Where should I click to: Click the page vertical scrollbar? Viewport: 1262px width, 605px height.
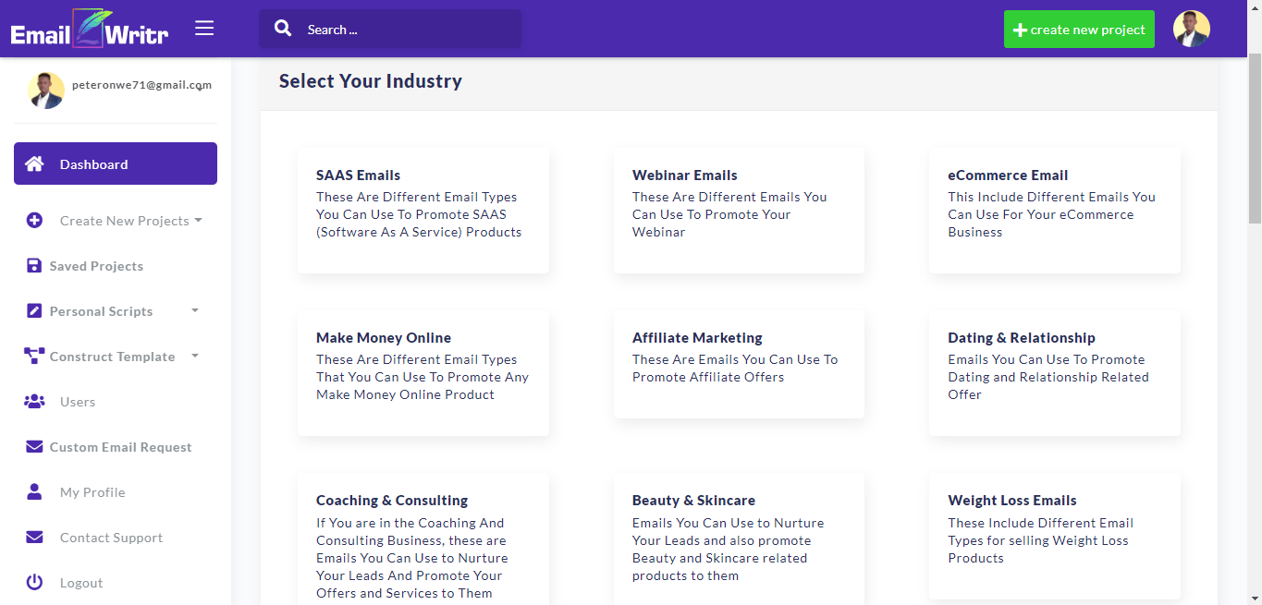click(1255, 139)
